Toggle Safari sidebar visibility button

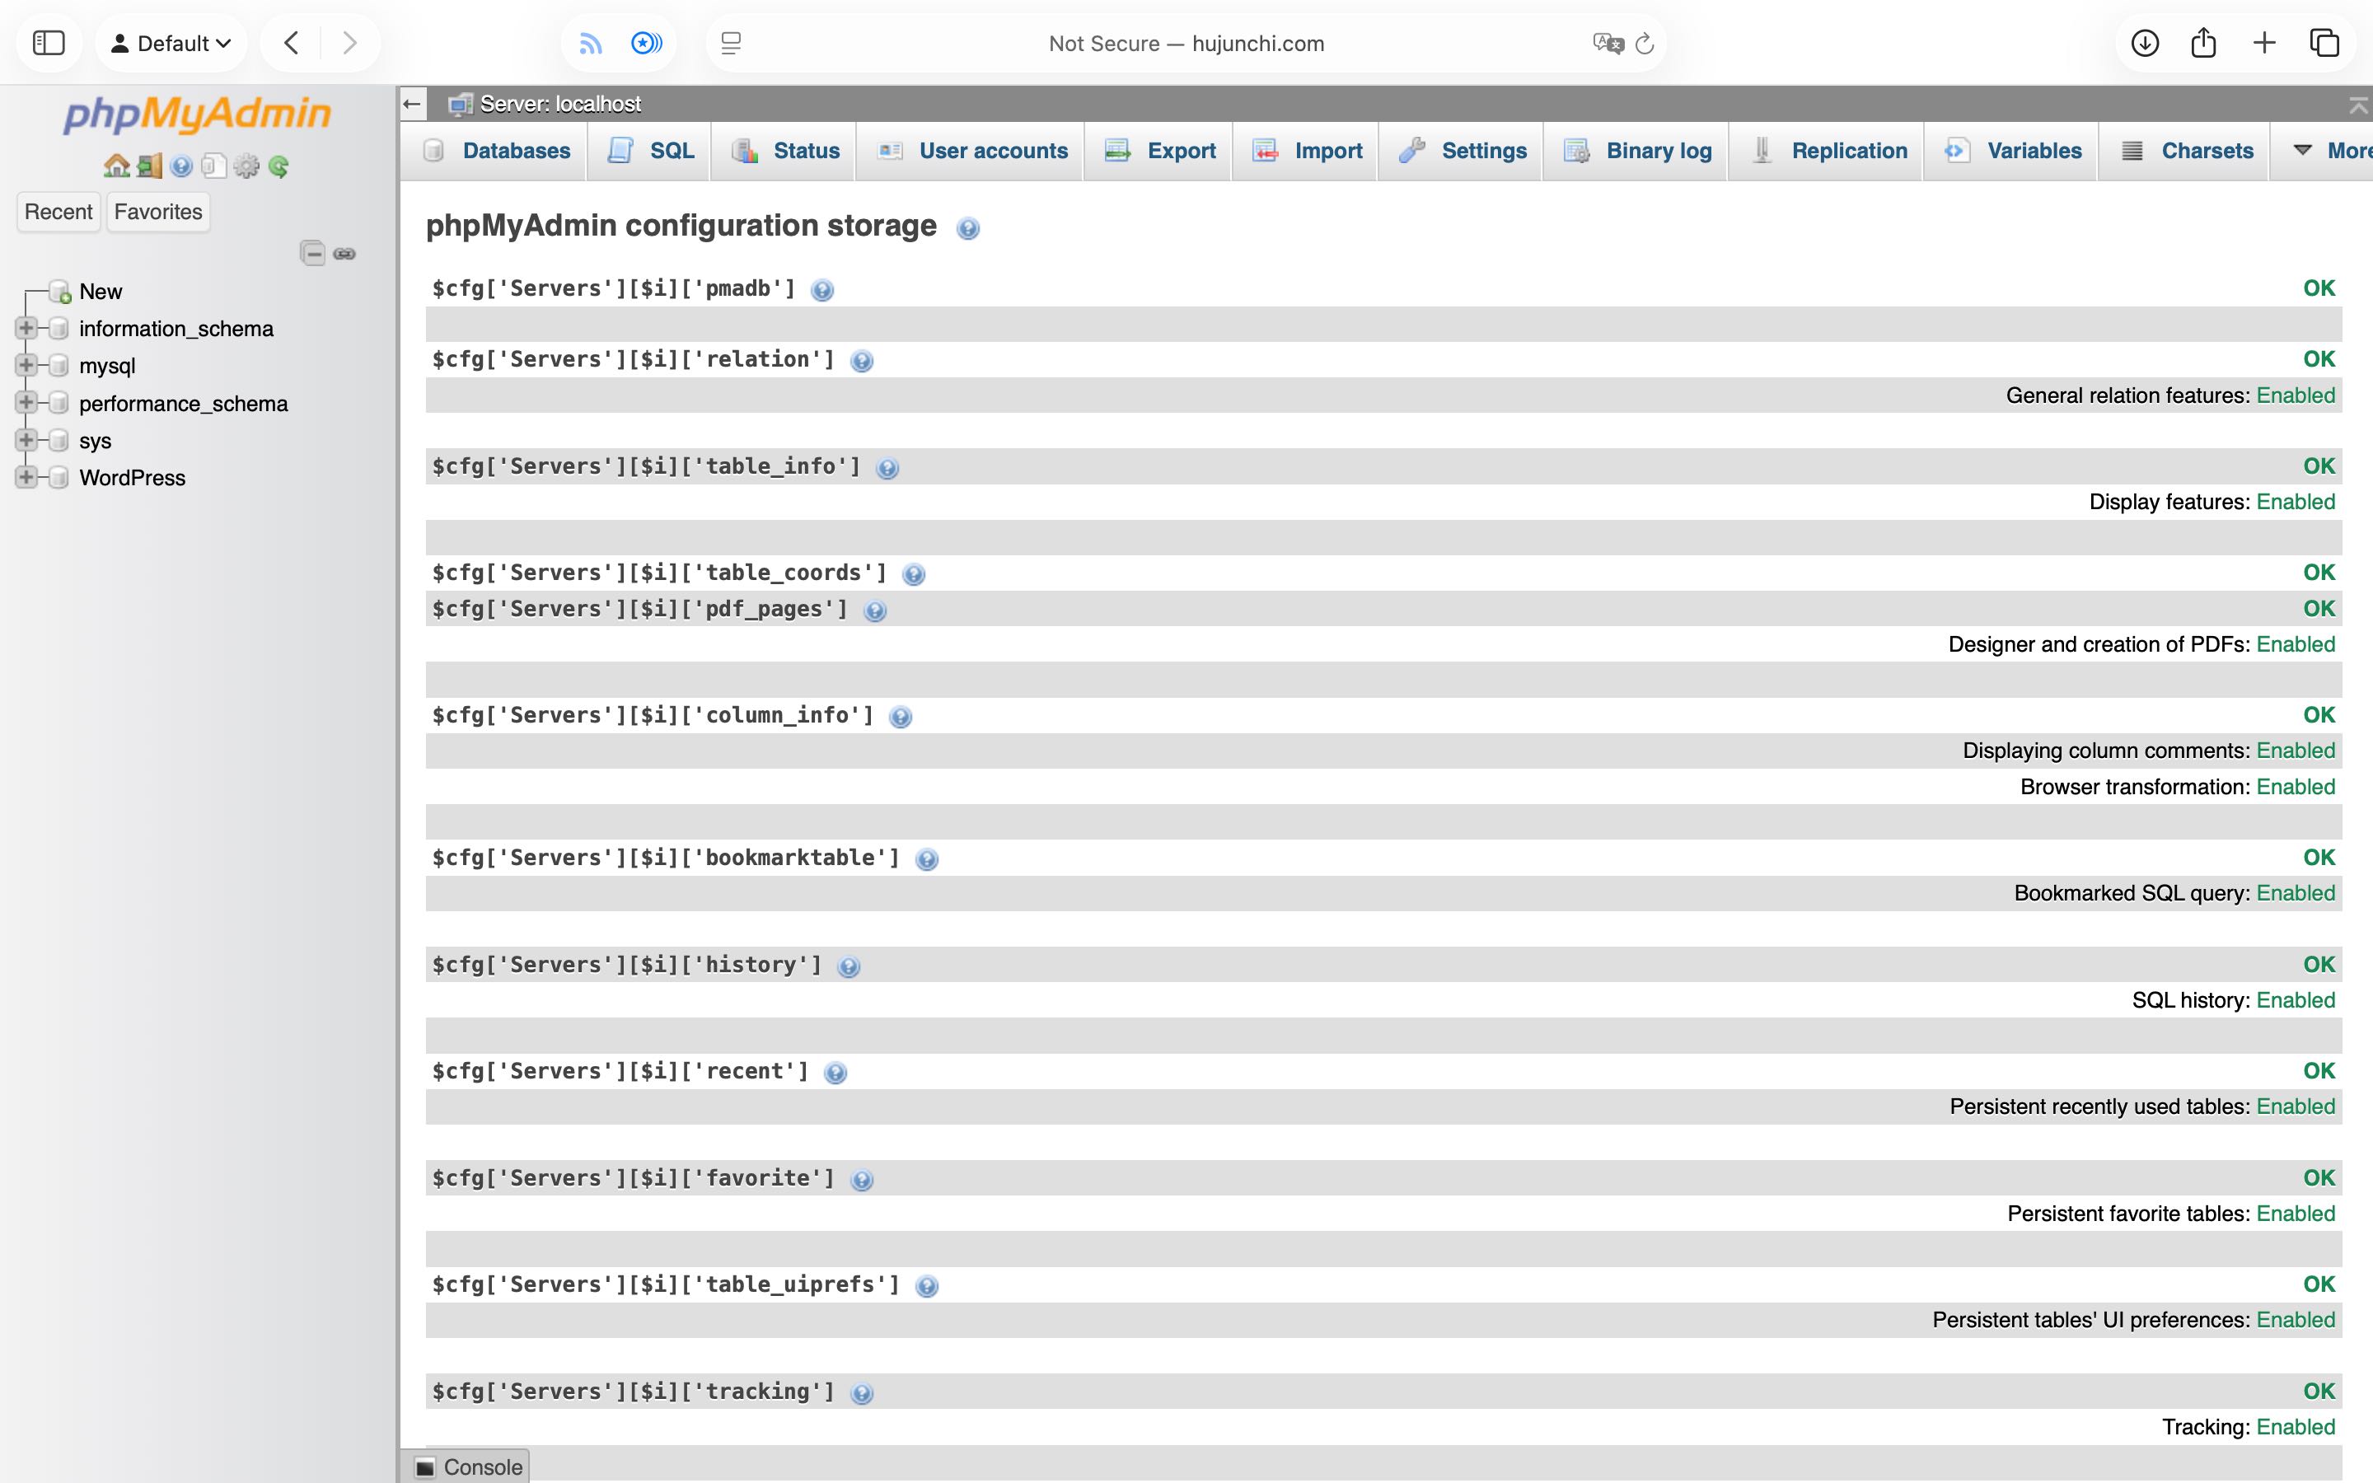(x=48, y=43)
